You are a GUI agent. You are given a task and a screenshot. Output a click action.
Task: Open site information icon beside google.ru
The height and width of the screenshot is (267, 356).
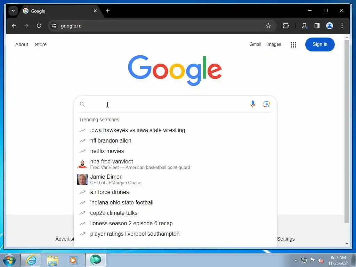[x=54, y=26]
